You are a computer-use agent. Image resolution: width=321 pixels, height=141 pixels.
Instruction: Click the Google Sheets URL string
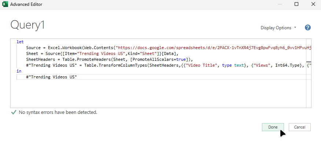(214, 48)
